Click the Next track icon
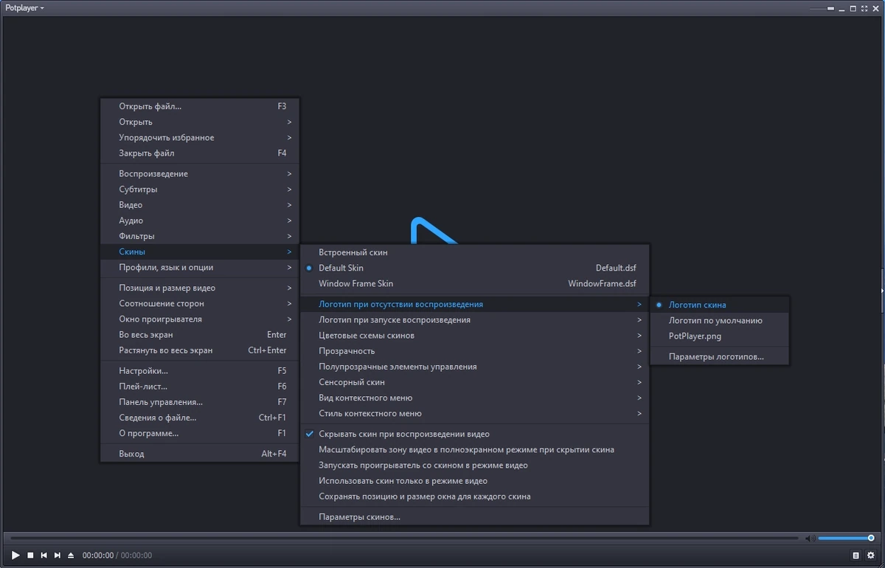This screenshot has width=885, height=568. pos(58,555)
